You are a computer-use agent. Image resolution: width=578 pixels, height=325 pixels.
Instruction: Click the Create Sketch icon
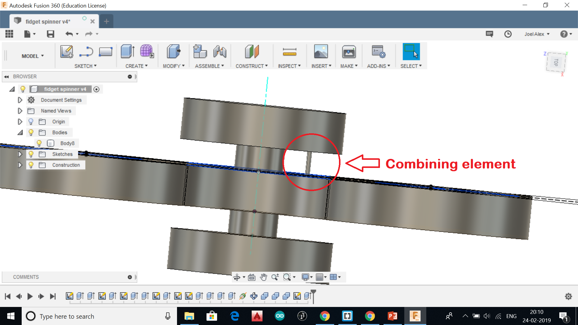(x=67, y=51)
